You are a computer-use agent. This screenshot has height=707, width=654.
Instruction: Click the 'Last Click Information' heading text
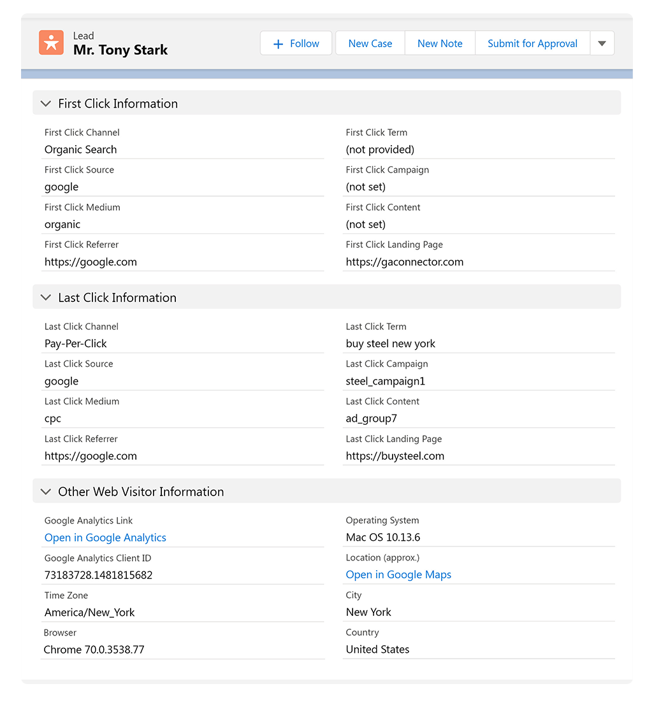117,297
